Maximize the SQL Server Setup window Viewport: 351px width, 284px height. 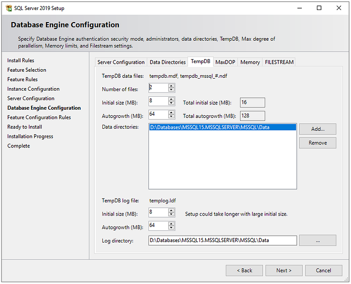pyautogui.click(x=319, y=9)
